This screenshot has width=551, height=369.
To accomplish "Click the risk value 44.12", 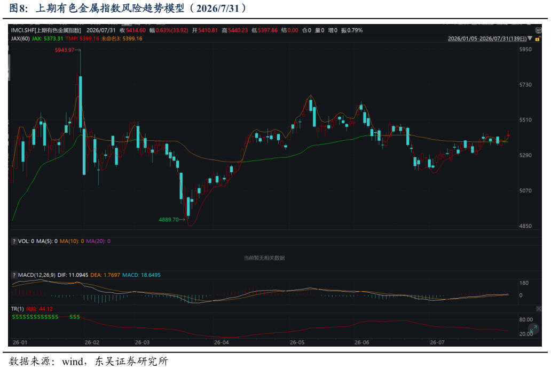I will point(46,309).
